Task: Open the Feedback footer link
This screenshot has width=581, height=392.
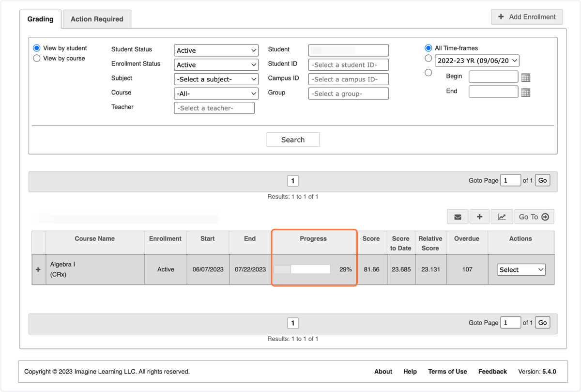Action: 492,372
